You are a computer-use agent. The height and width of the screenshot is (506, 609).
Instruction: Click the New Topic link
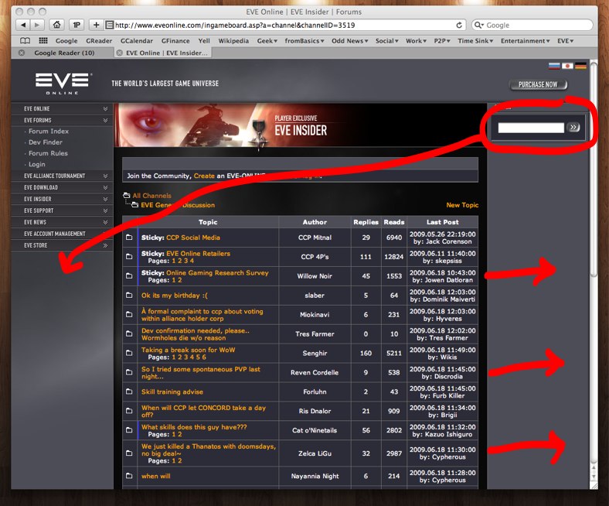462,205
